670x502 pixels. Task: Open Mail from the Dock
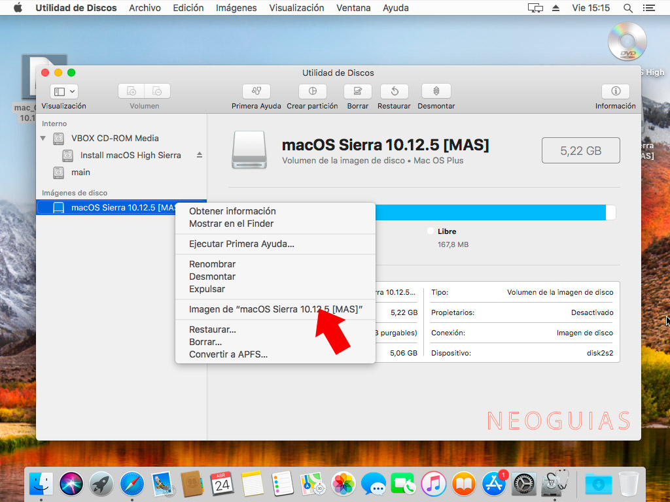pos(162,484)
